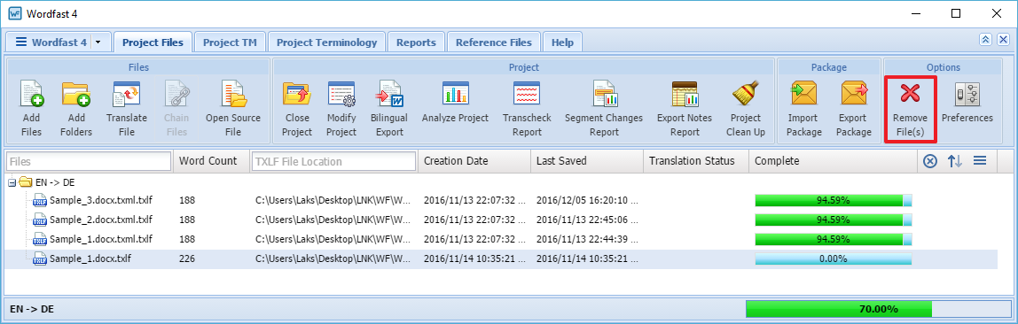
Task: Click the Complete column header
Action: coord(833,161)
